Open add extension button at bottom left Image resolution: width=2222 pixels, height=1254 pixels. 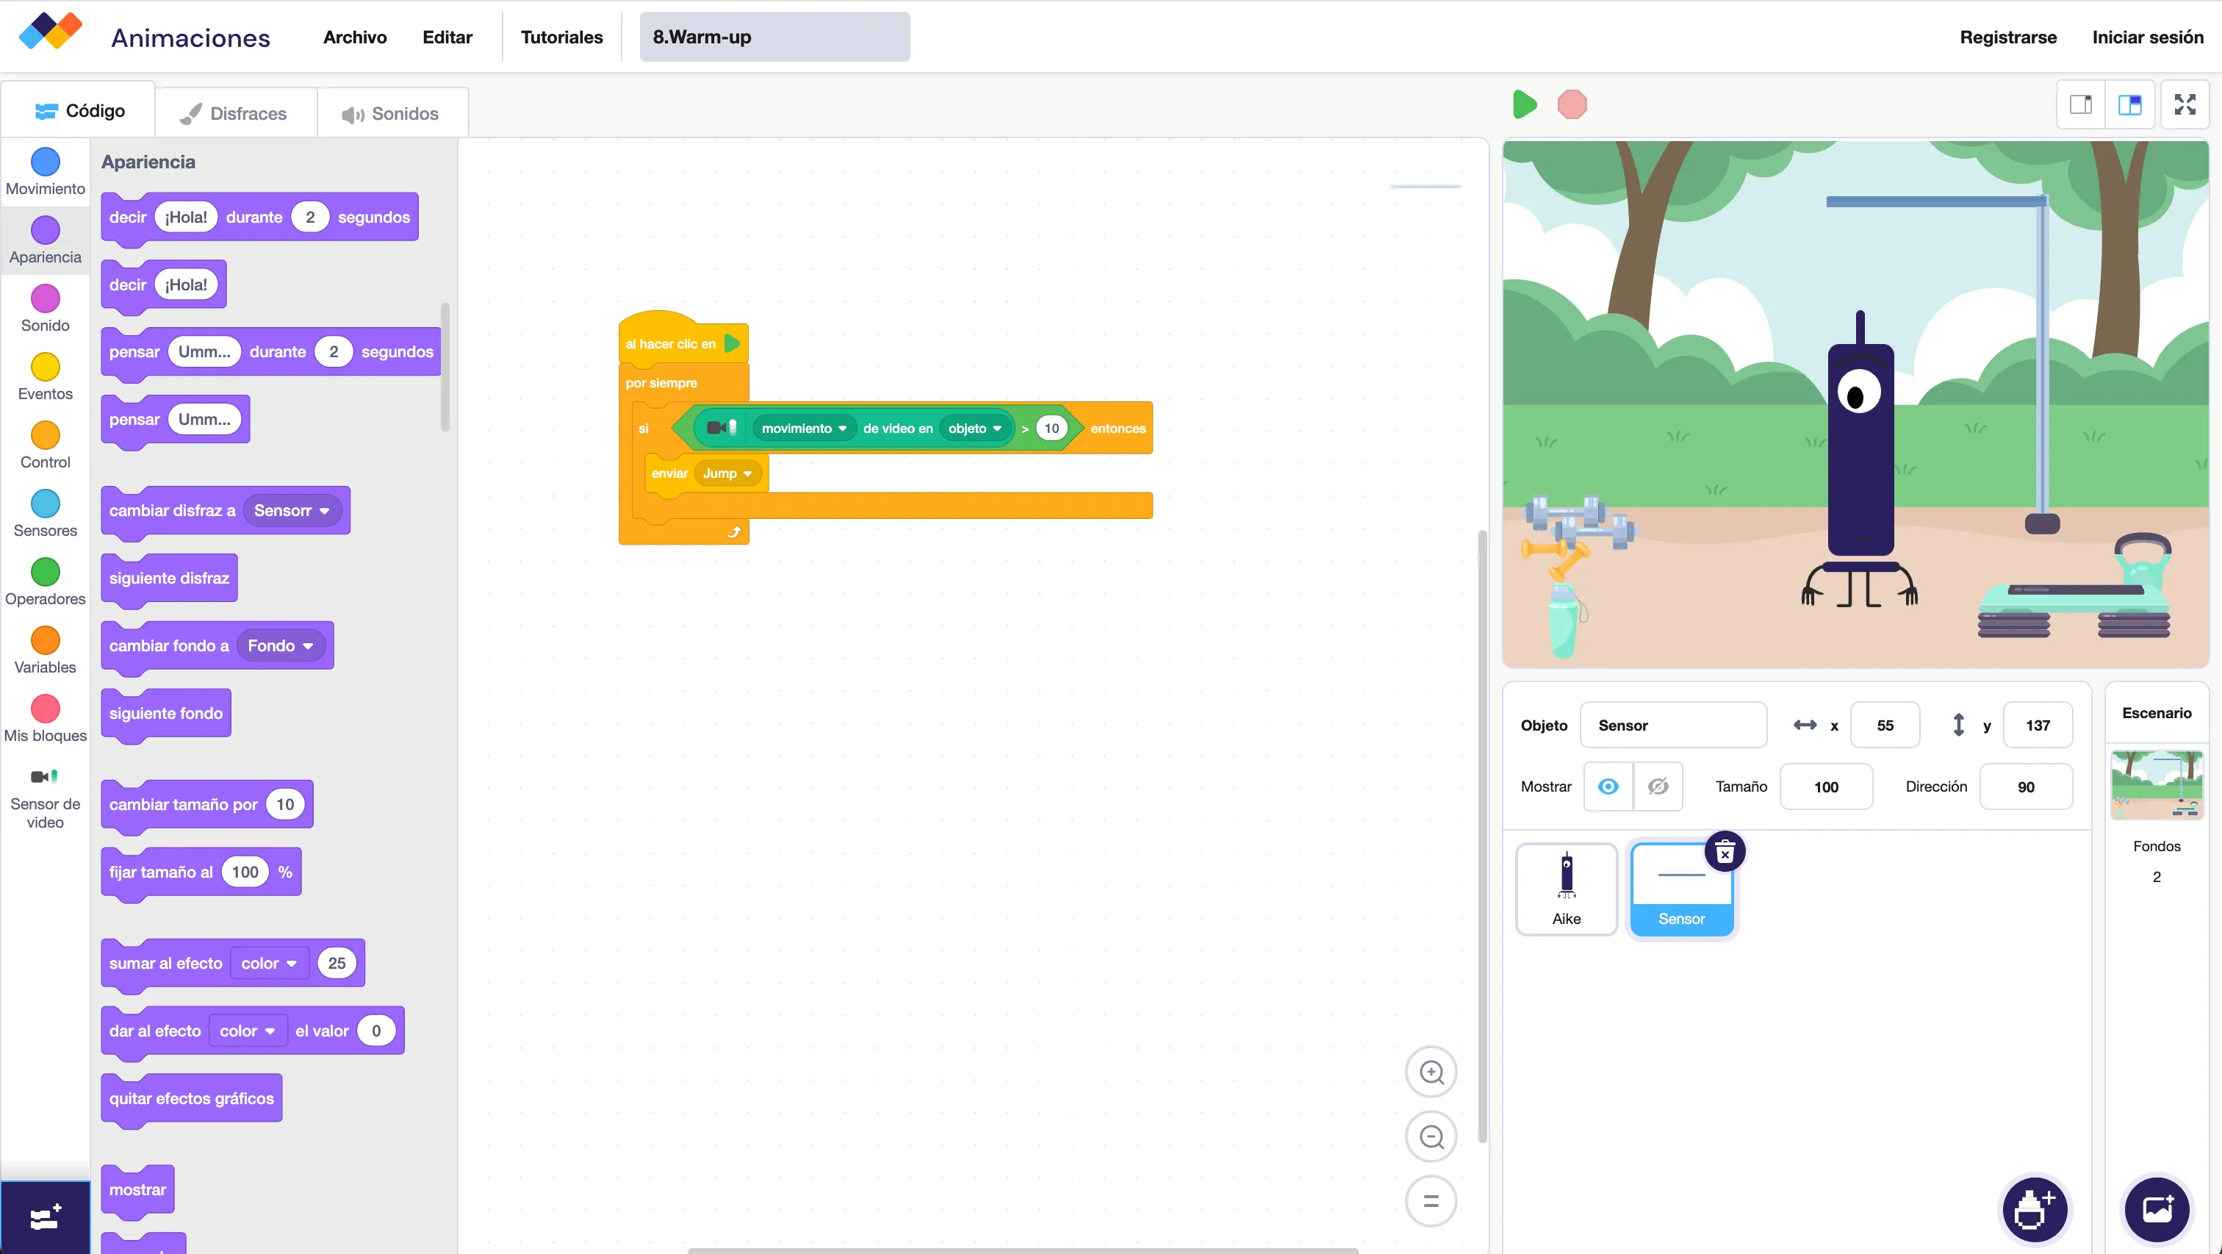tap(45, 1218)
